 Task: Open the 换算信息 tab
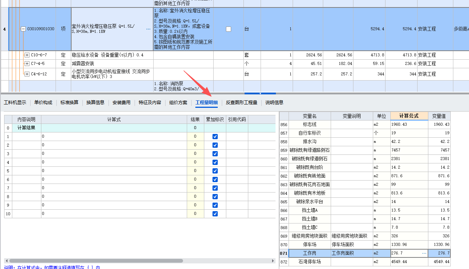(95, 103)
